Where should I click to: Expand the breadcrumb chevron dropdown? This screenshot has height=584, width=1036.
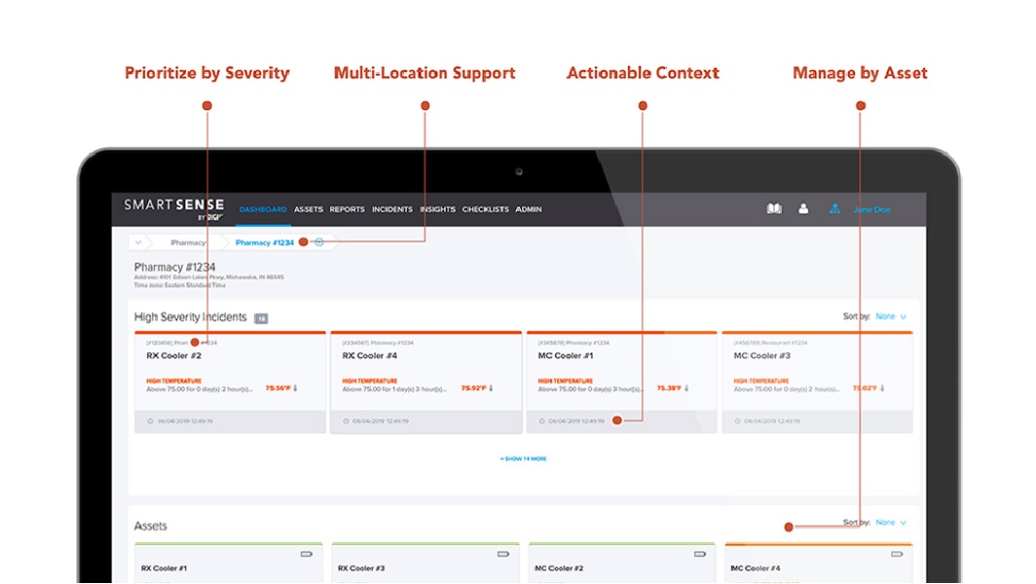(x=138, y=242)
